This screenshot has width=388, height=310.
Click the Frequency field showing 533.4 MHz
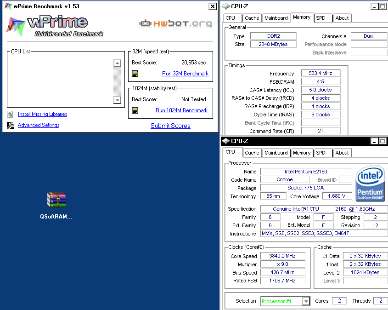pos(321,73)
